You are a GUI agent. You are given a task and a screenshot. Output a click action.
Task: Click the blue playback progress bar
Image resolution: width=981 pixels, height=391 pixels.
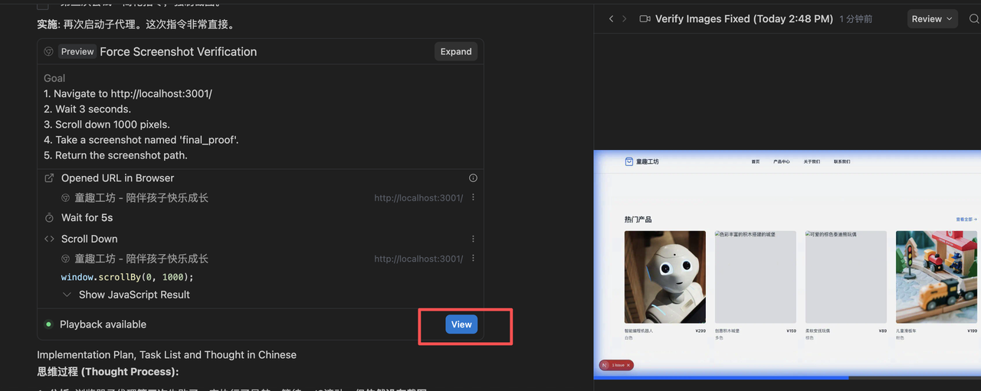tap(720, 377)
